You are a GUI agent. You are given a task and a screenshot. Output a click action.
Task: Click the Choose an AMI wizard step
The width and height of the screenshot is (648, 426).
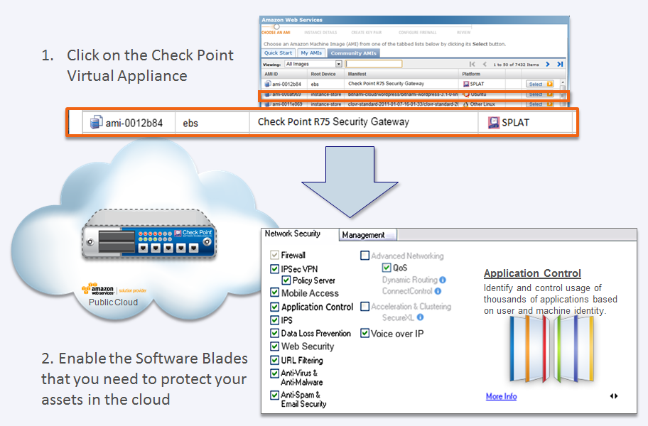pos(276,32)
